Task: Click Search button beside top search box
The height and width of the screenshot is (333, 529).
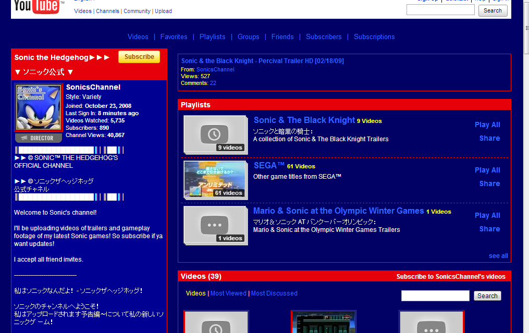Action: 493,10
